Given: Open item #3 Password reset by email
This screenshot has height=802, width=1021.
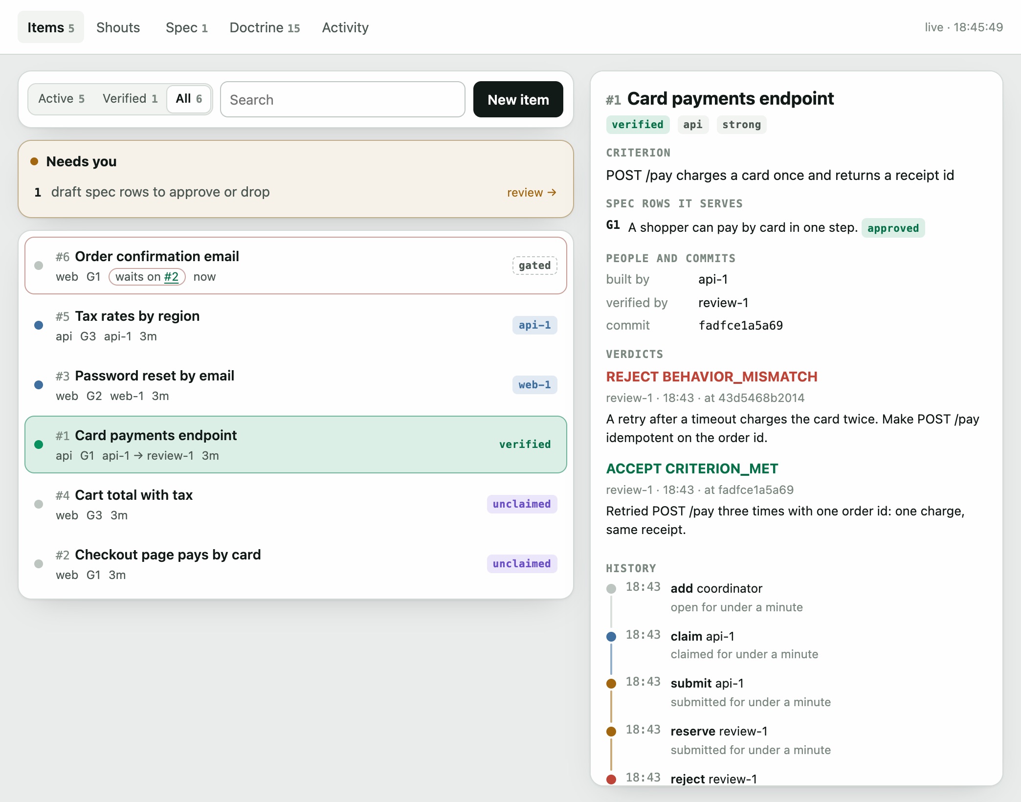Looking at the screenshot, I should click(x=296, y=385).
